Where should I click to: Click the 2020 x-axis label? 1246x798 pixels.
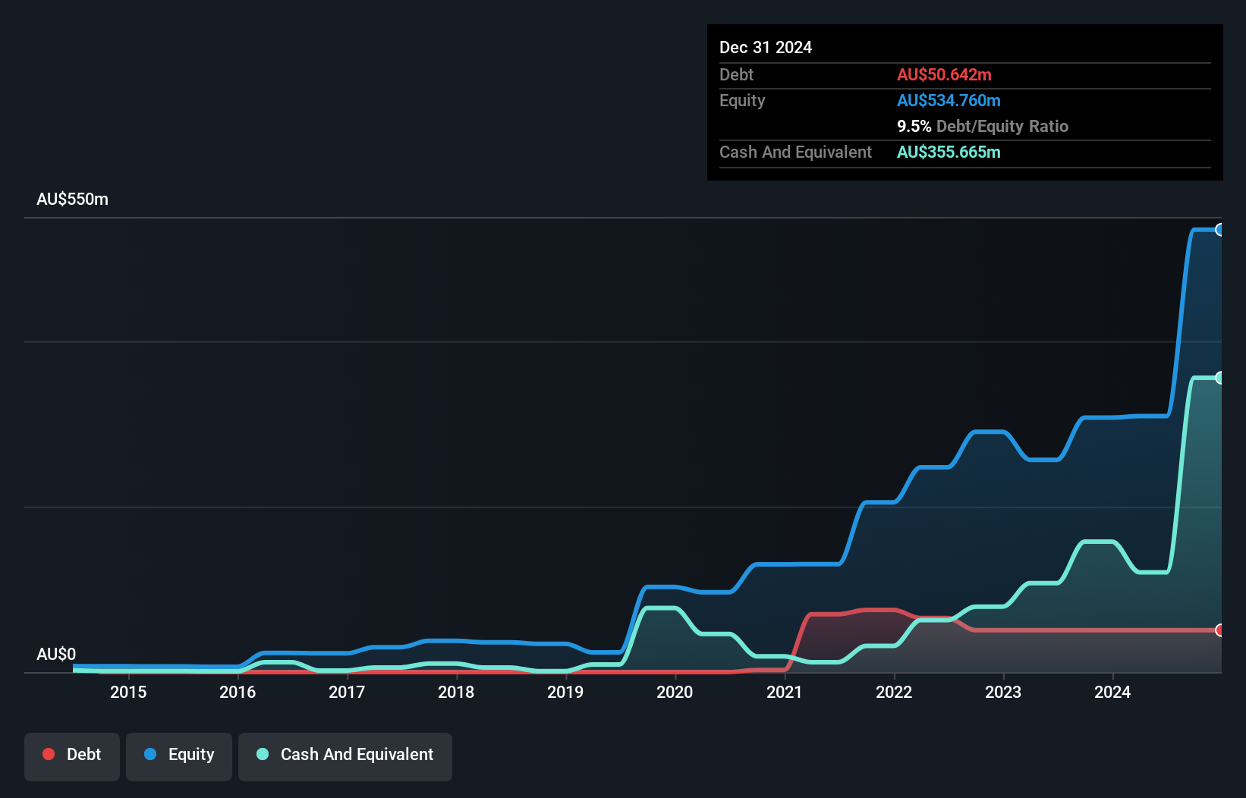675,692
